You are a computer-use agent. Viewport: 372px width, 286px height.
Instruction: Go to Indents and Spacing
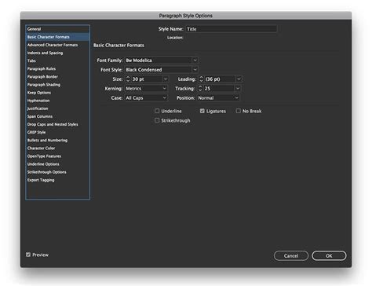point(57,53)
